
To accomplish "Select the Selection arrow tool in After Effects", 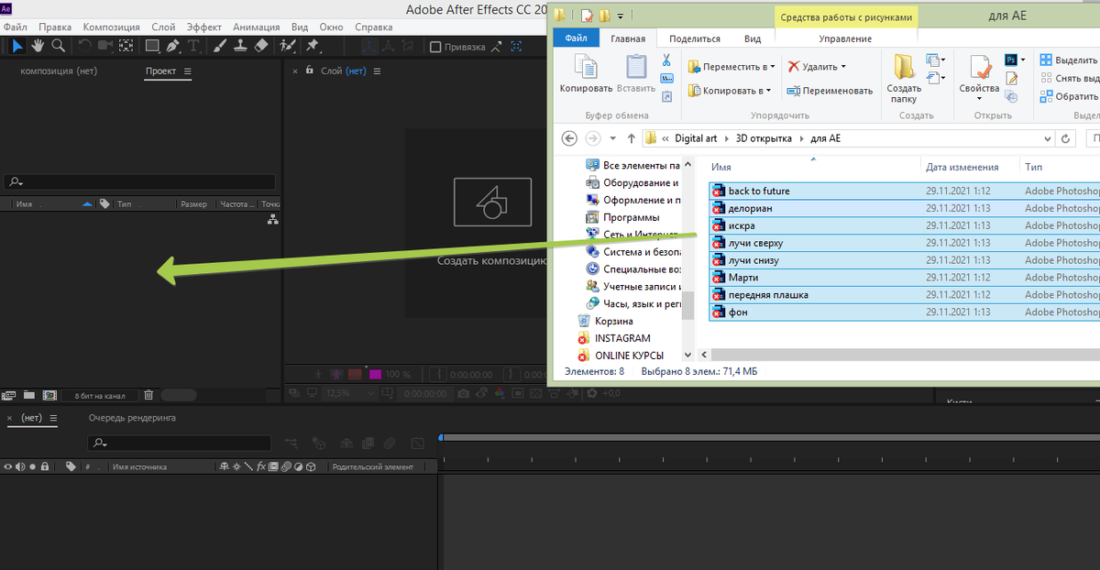I will (x=18, y=46).
